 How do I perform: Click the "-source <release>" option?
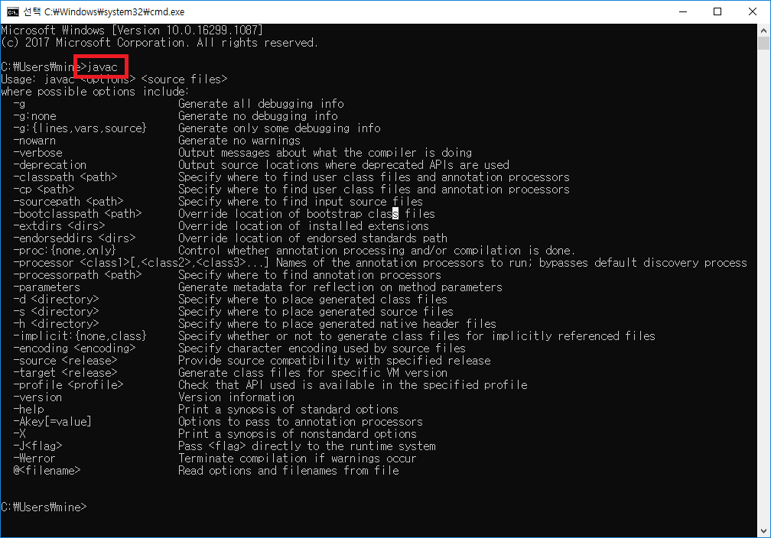(66, 361)
